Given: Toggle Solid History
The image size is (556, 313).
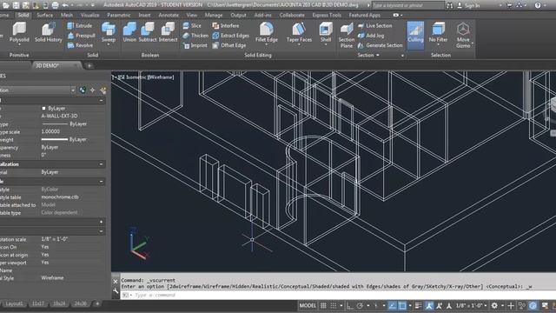Looking at the screenshot, I should coord(49,32).
